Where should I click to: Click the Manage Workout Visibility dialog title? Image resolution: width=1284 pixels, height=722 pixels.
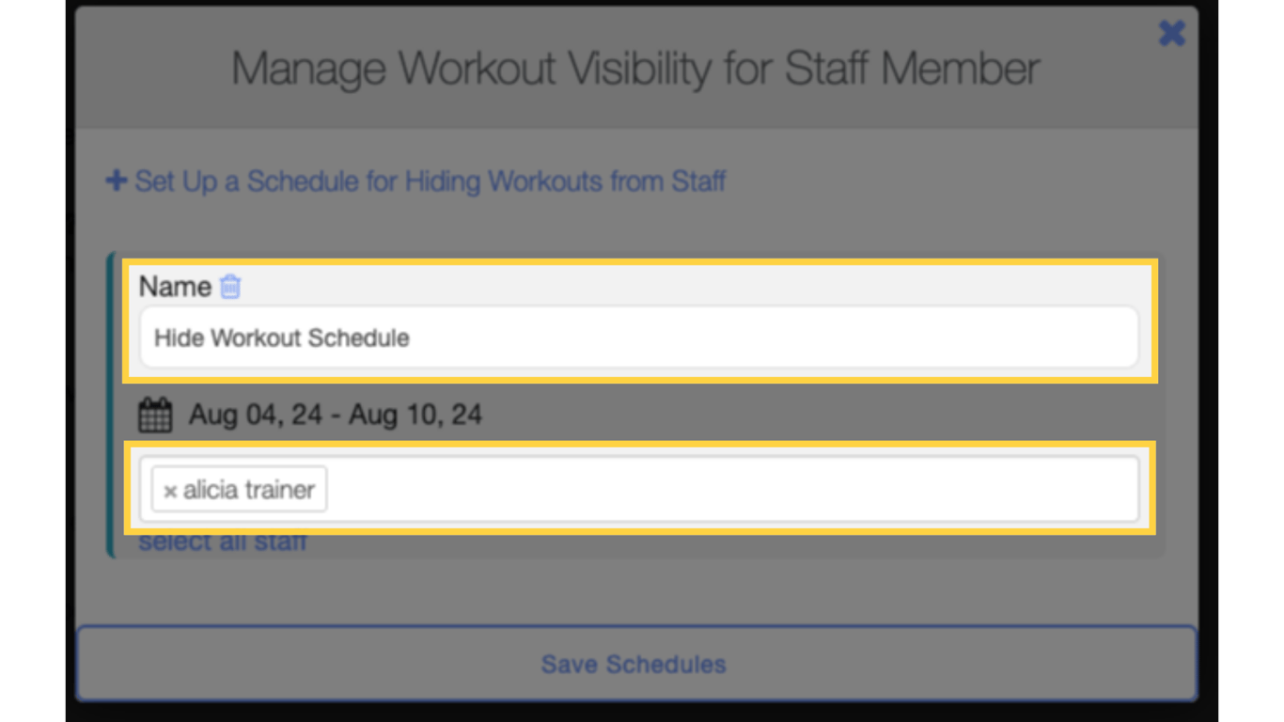[x=635, y=68]
